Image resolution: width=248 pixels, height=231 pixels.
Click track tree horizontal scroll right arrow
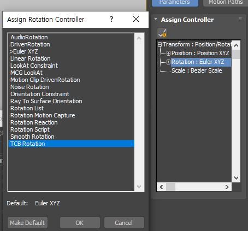[227, 187]
